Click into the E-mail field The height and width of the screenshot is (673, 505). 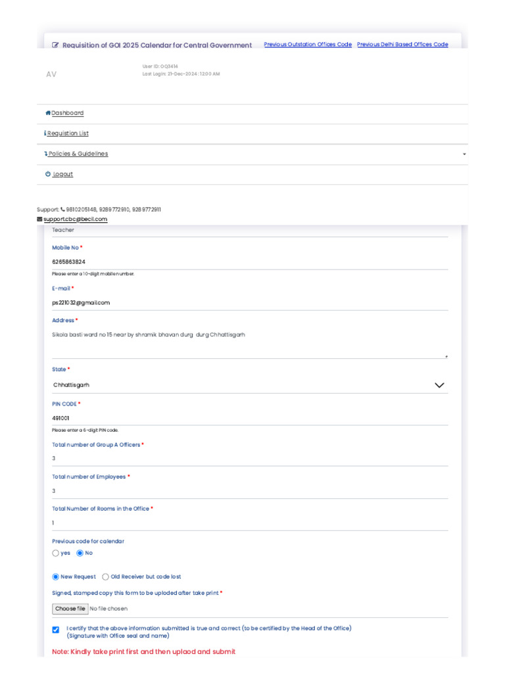pos(250,302)
